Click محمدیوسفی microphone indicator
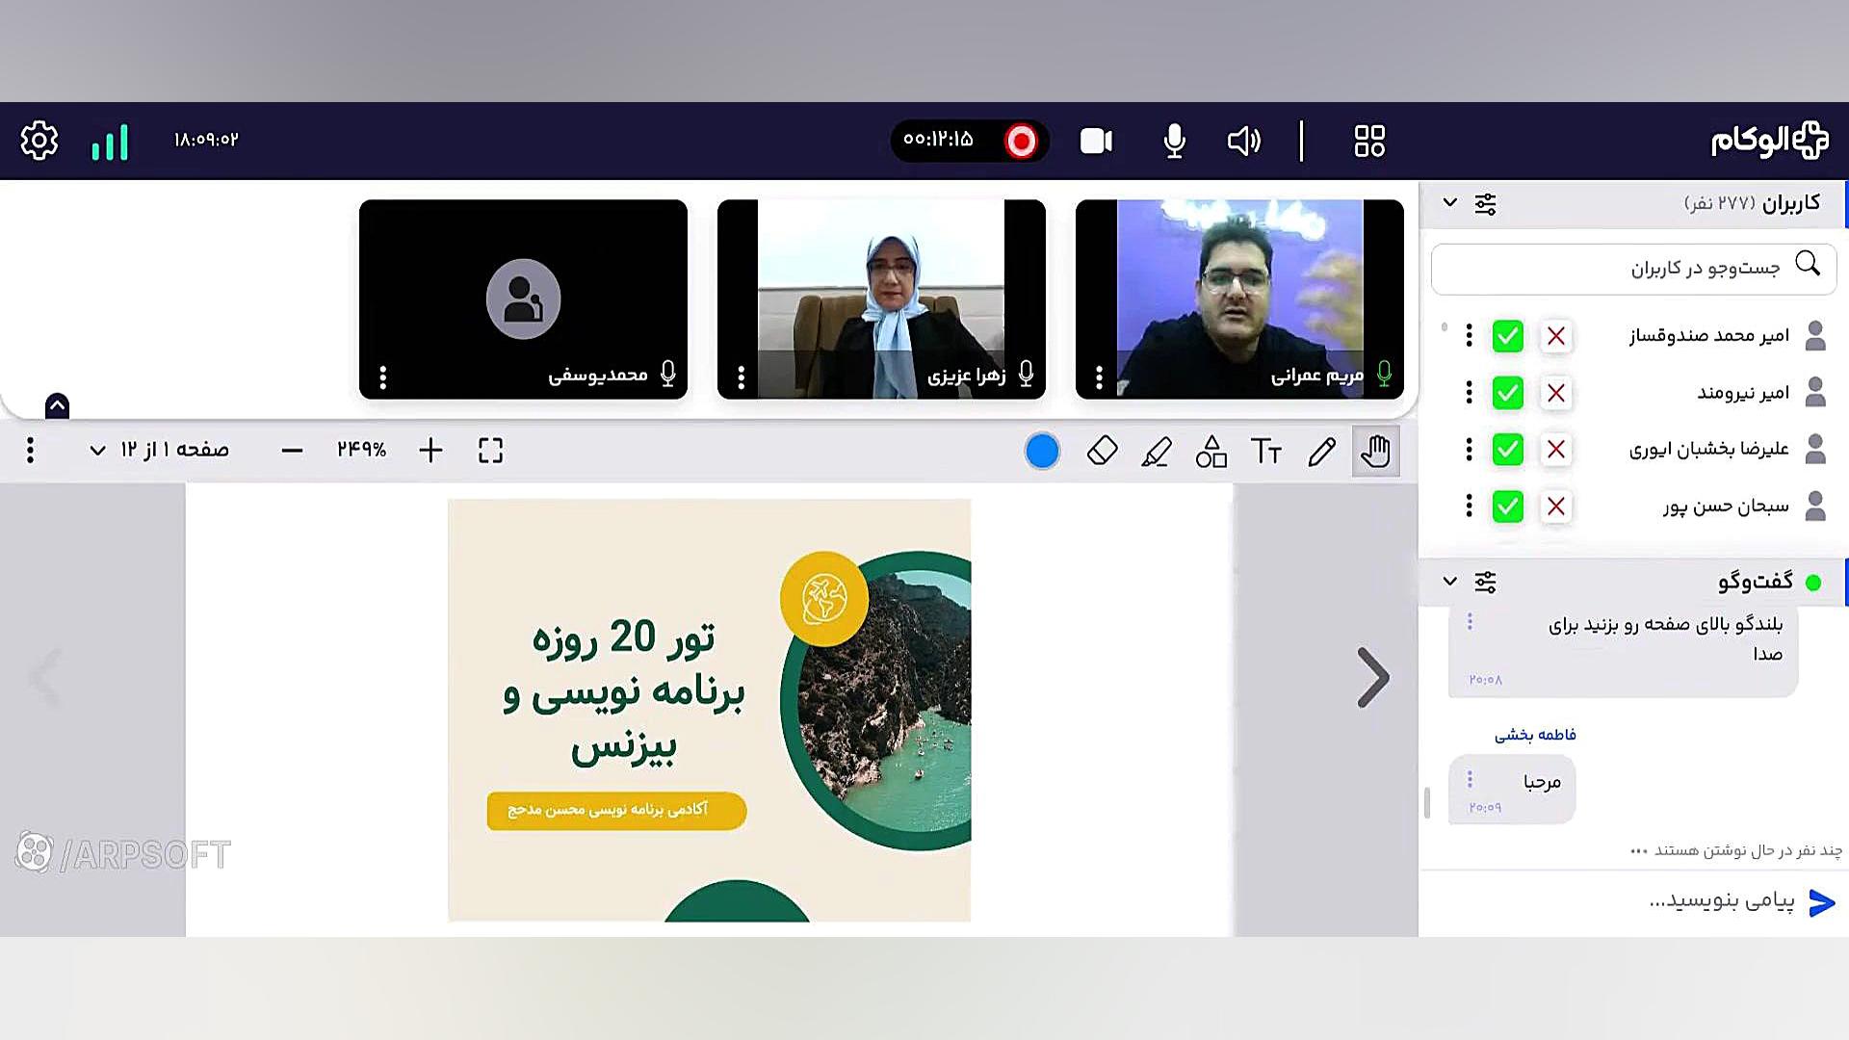Screen dimensions: 1849x1040 (x=667, y=374)
